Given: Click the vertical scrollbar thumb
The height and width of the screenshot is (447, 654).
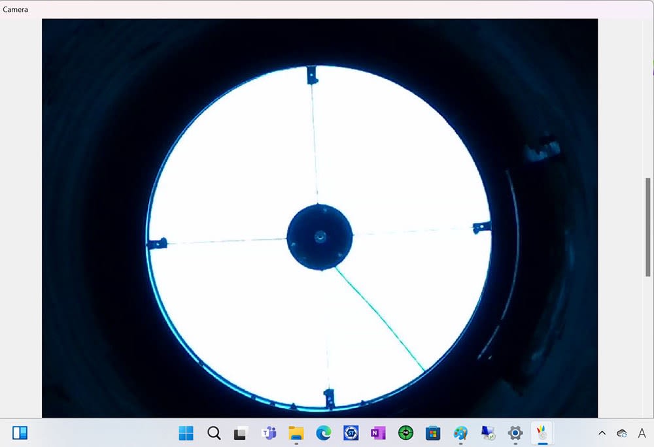Looking at the screenshot, I should pyautogui.click(x=647, y=227).
